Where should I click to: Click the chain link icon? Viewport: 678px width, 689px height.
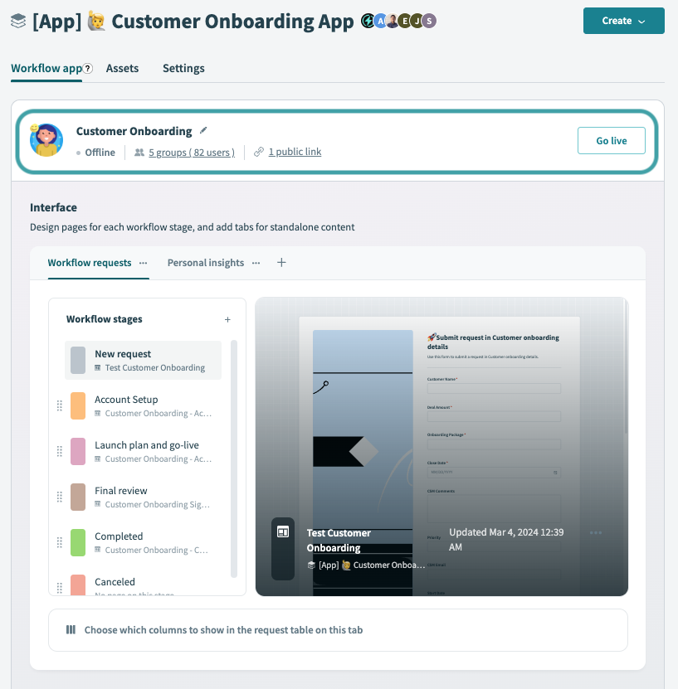259,152
